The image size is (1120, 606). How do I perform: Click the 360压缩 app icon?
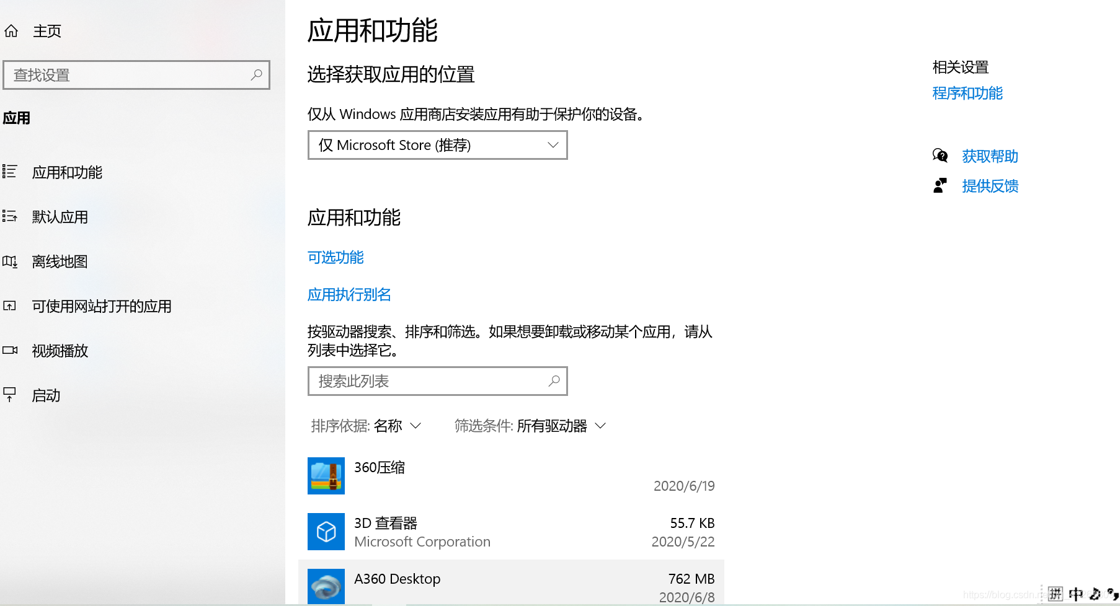pyautogui.click(x=326, y=476)
